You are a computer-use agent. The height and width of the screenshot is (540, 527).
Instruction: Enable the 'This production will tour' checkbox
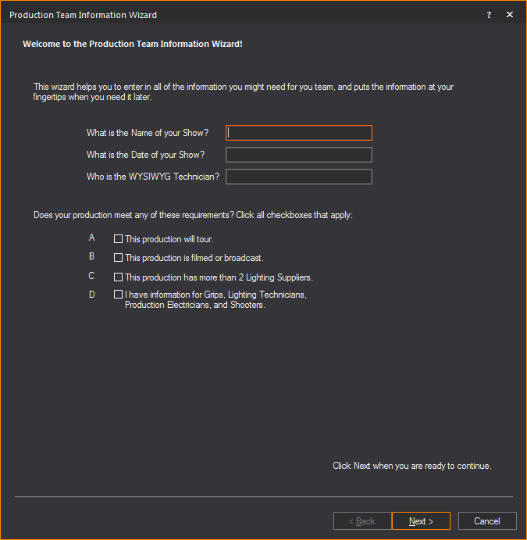(119, 239)
